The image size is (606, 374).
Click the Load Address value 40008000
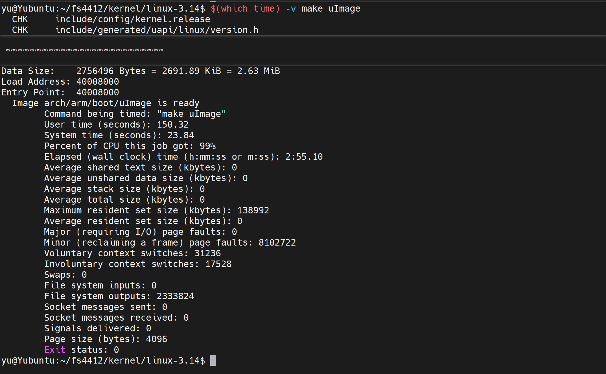click(x=97, y=82)
